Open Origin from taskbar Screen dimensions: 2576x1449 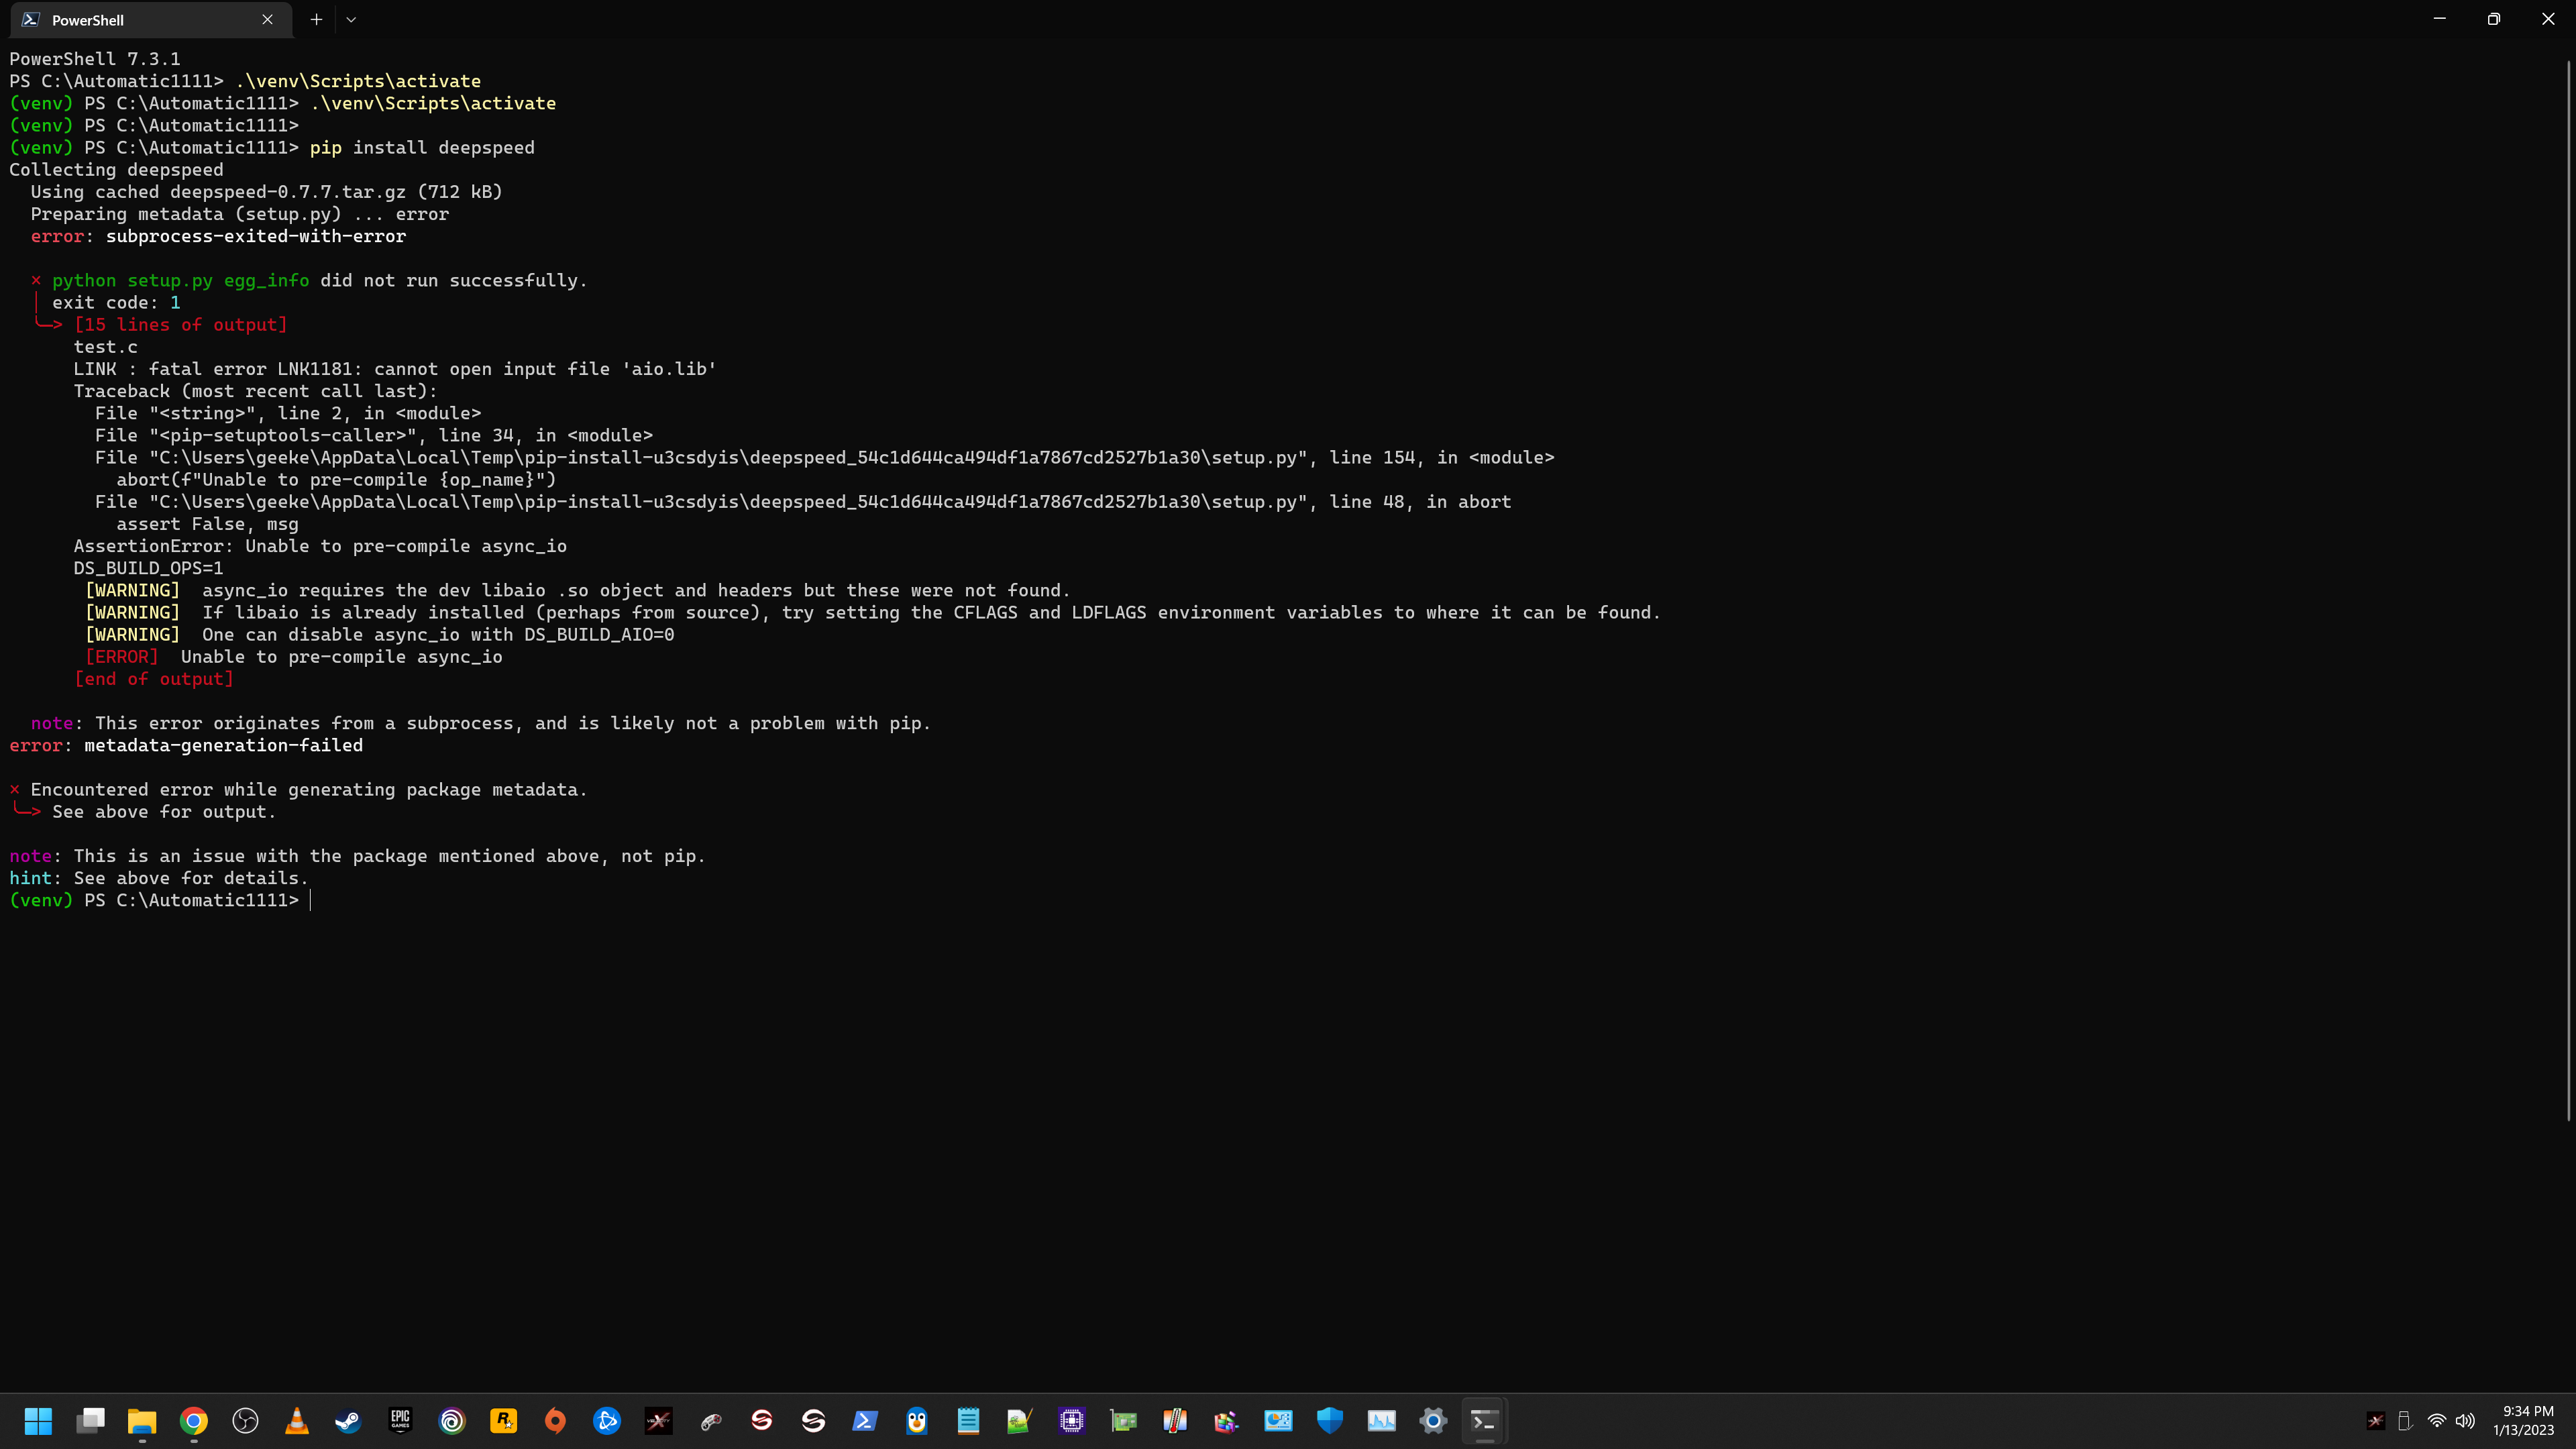(555, 1421)
